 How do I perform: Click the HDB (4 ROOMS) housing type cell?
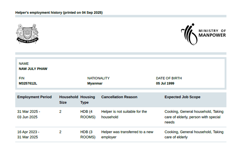click(88, 114)
